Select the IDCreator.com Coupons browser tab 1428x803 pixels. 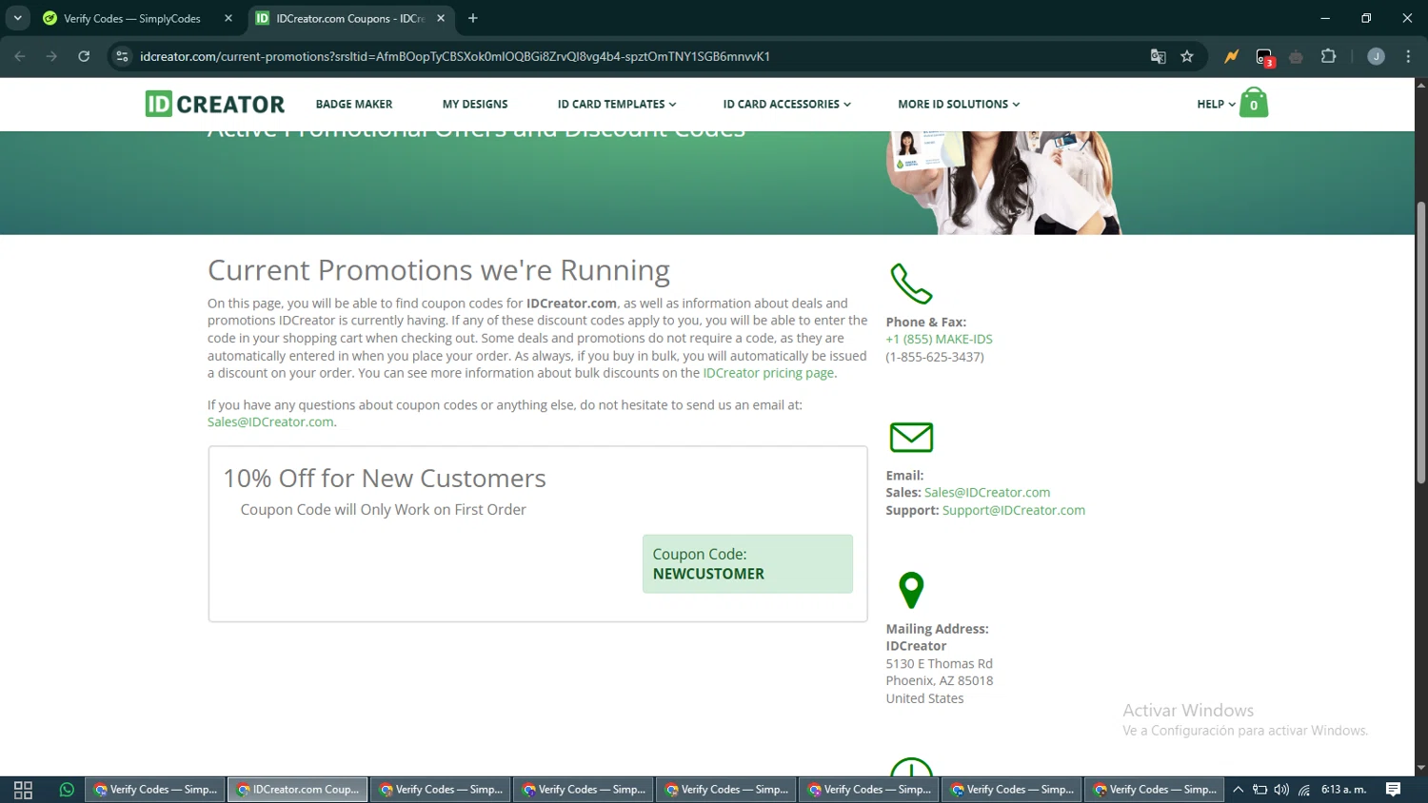[x=351, y=18]
